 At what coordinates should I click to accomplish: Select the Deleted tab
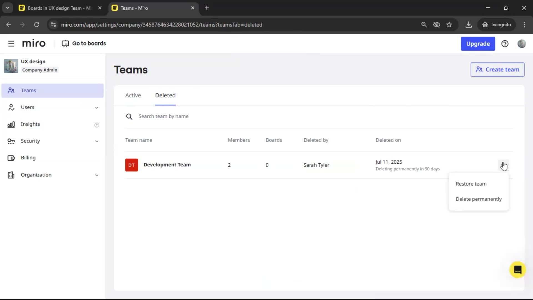(165, 95)
